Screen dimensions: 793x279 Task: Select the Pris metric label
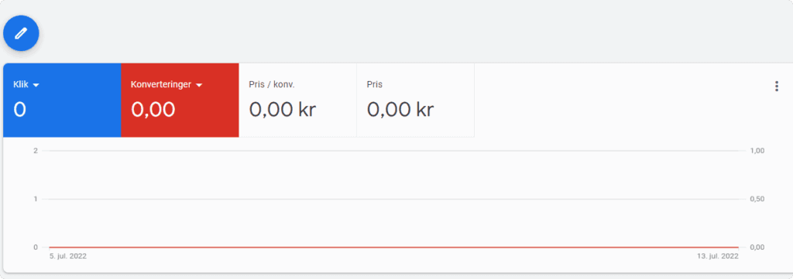(x=374, y=85)
